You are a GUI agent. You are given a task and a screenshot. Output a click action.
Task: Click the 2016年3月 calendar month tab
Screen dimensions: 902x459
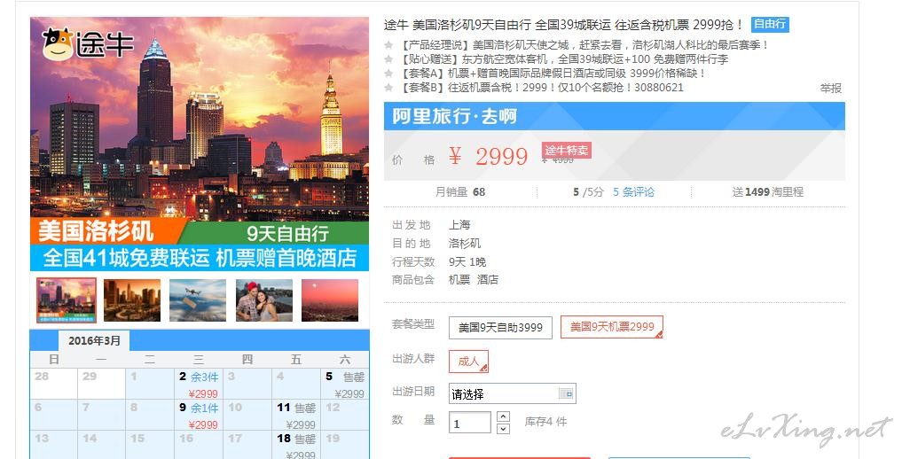pyautogui.click(x=94, y=340)
